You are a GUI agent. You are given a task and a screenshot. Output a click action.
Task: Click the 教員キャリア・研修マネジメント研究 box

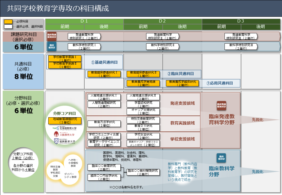(143, 143)
